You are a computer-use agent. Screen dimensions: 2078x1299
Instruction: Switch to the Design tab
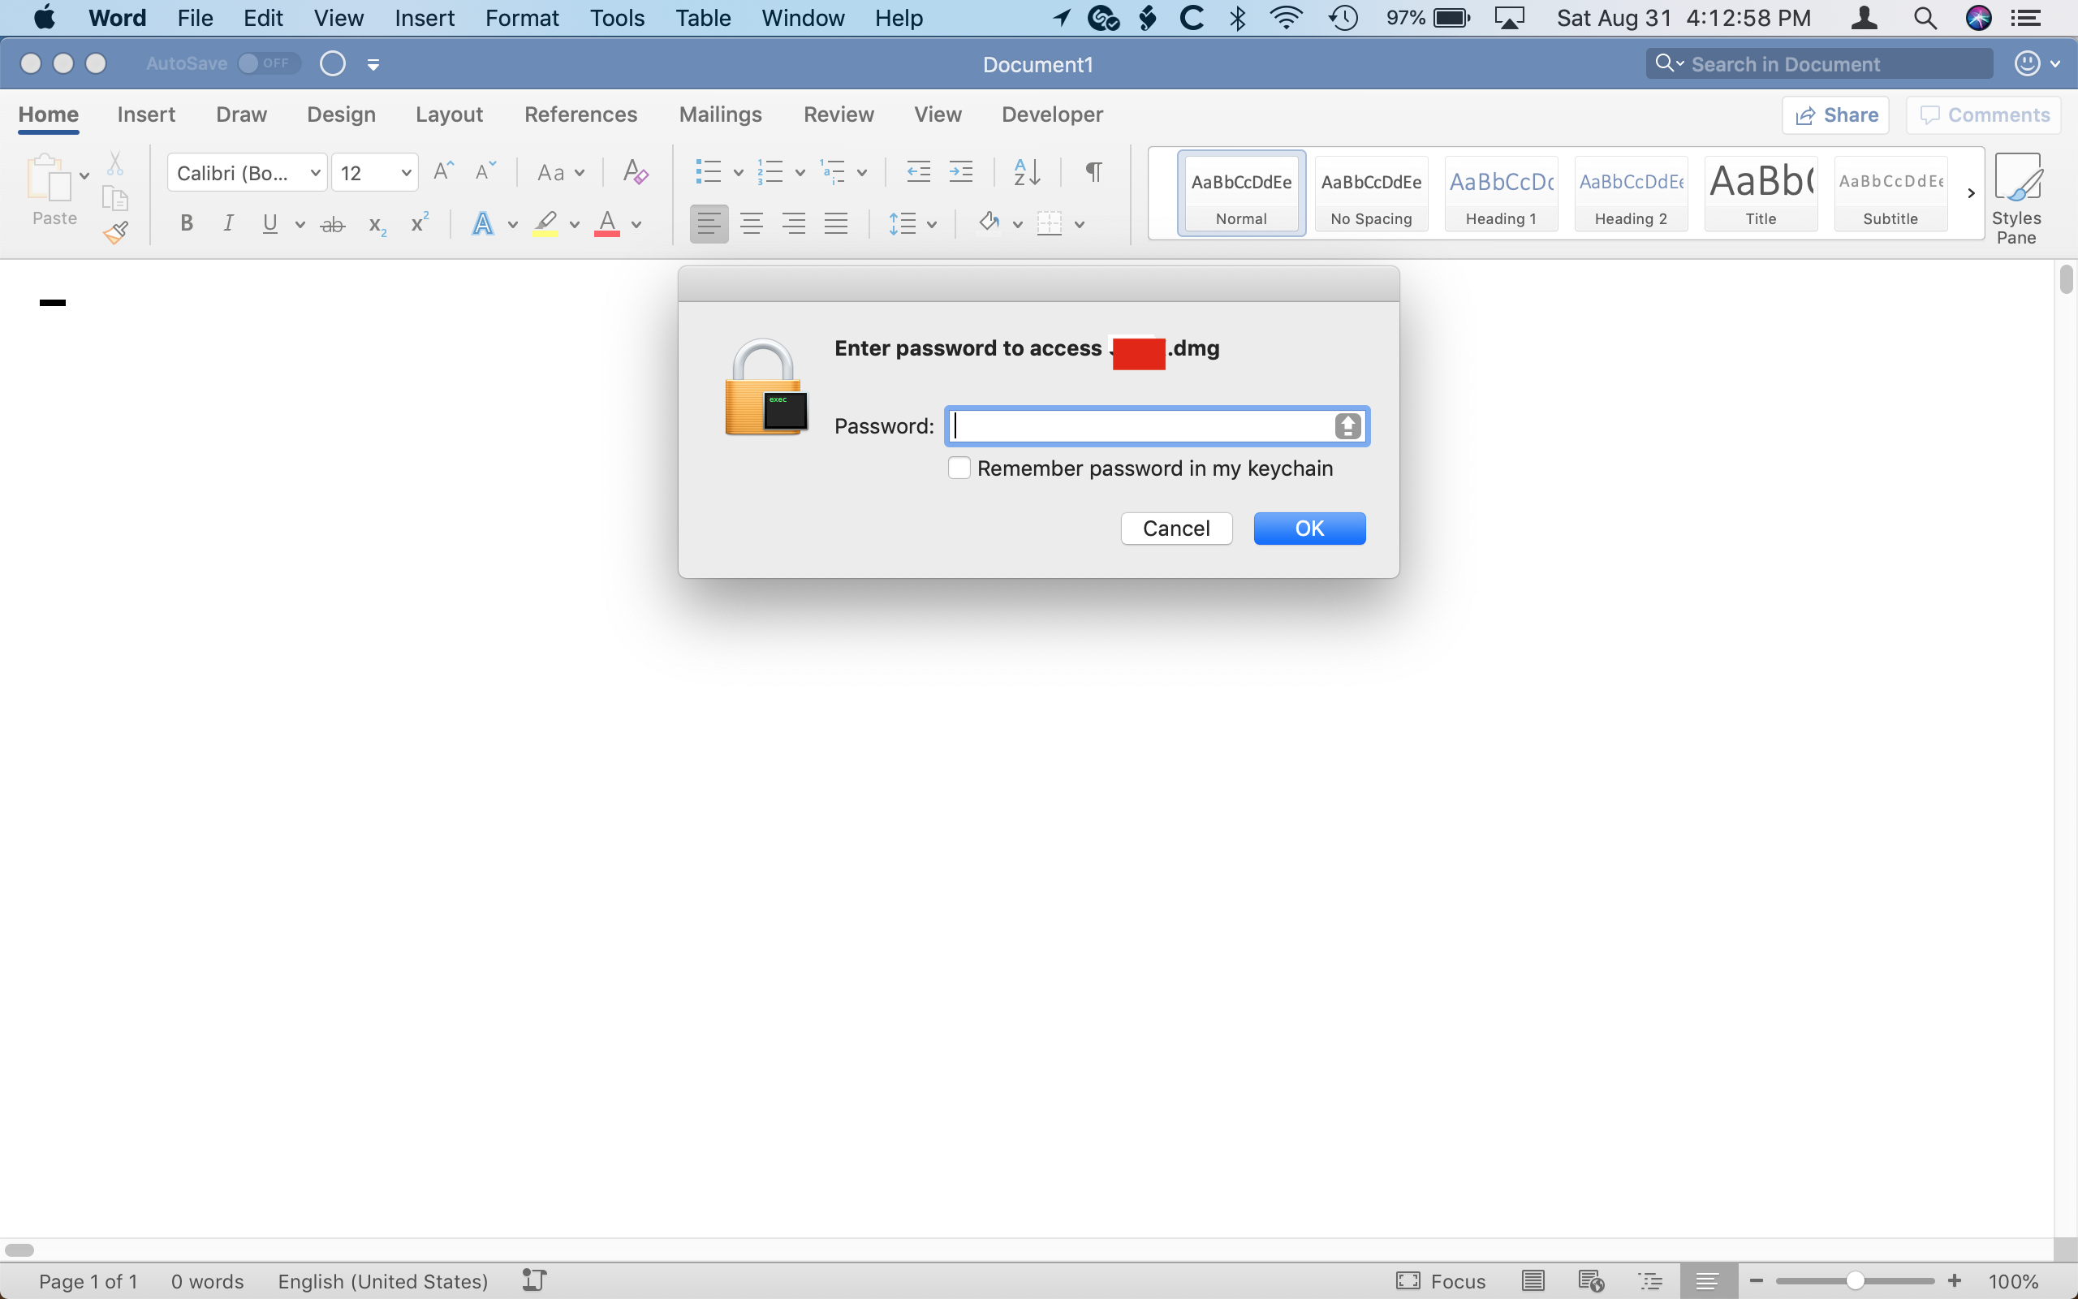(x=341, y=114)
